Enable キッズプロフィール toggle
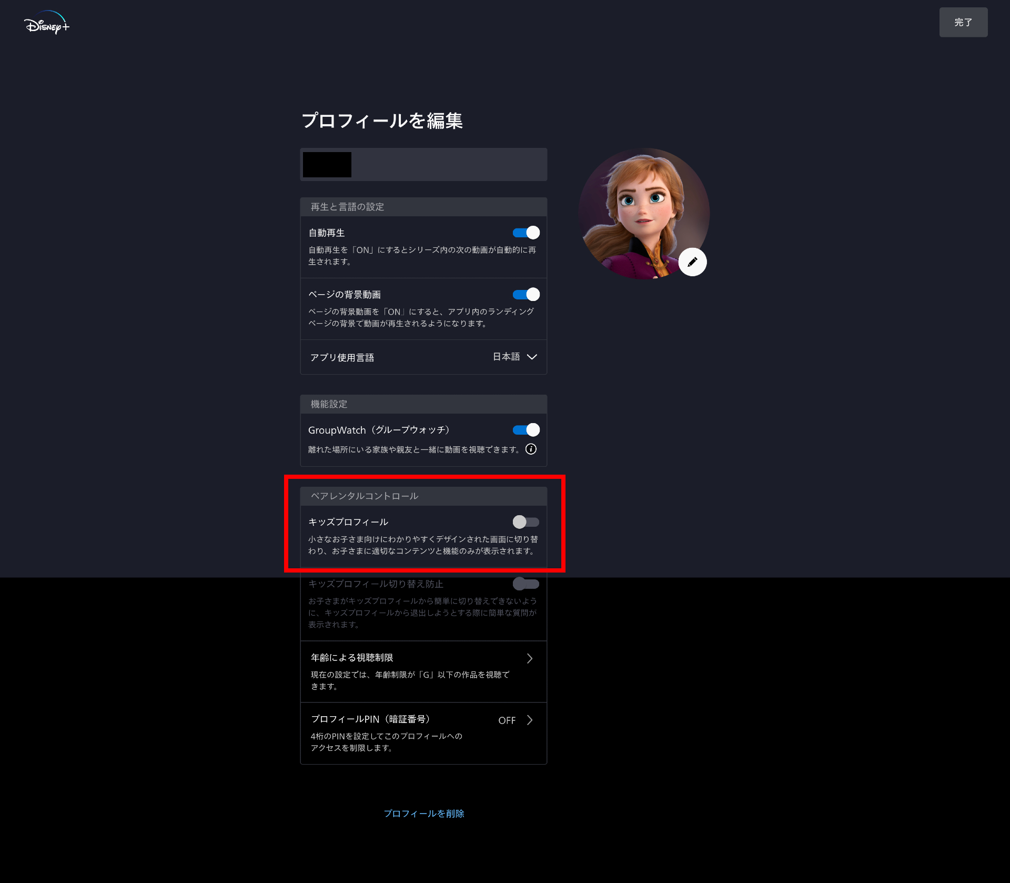The width and height of the screenshot is (1010, 883). [526, 522]
